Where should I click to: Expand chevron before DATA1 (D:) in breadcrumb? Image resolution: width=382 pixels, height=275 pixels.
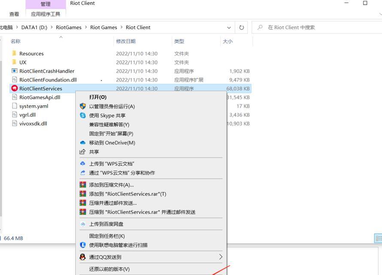tap(17, 27)
